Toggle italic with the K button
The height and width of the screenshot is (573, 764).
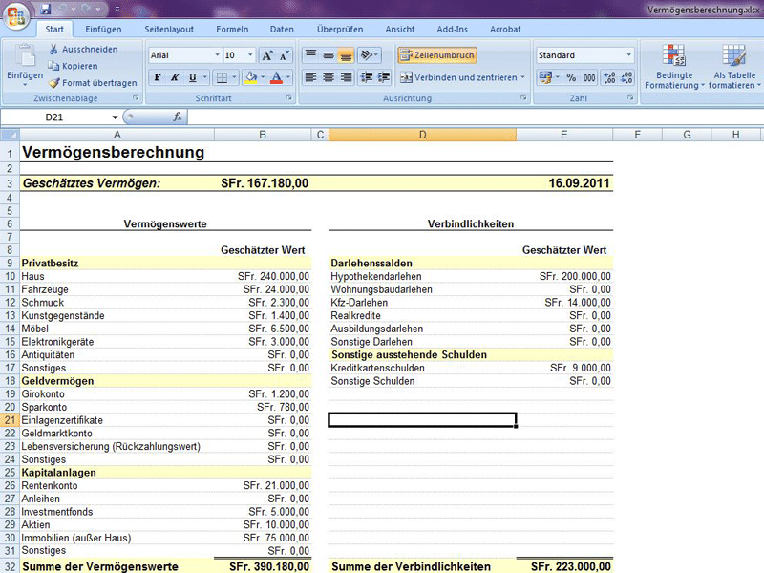tap(175, 77)
